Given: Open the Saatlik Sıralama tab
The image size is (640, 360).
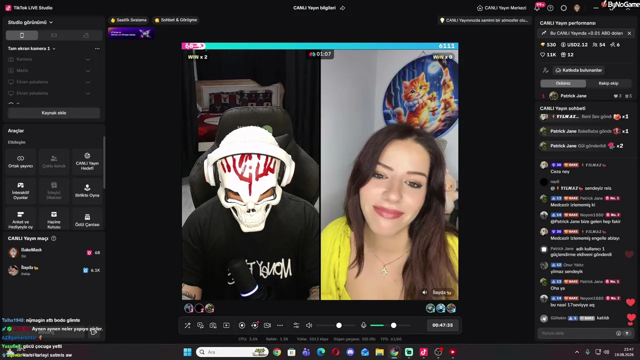Looking at the screenshot, I should (128, 20).
